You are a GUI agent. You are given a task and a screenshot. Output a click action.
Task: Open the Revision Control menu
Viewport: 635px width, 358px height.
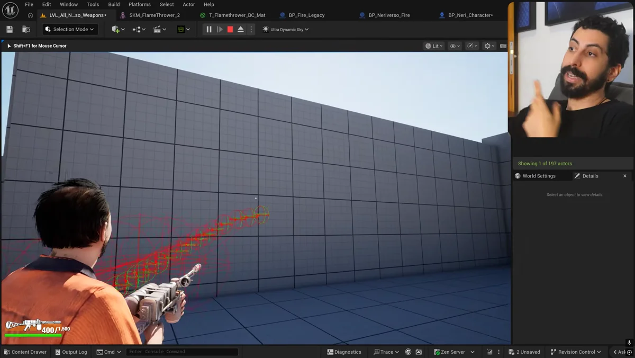(x=576, y=352)
